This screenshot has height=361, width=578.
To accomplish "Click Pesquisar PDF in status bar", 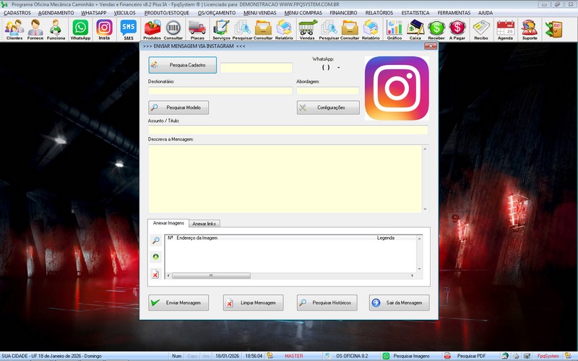I will tap(471, 356).
